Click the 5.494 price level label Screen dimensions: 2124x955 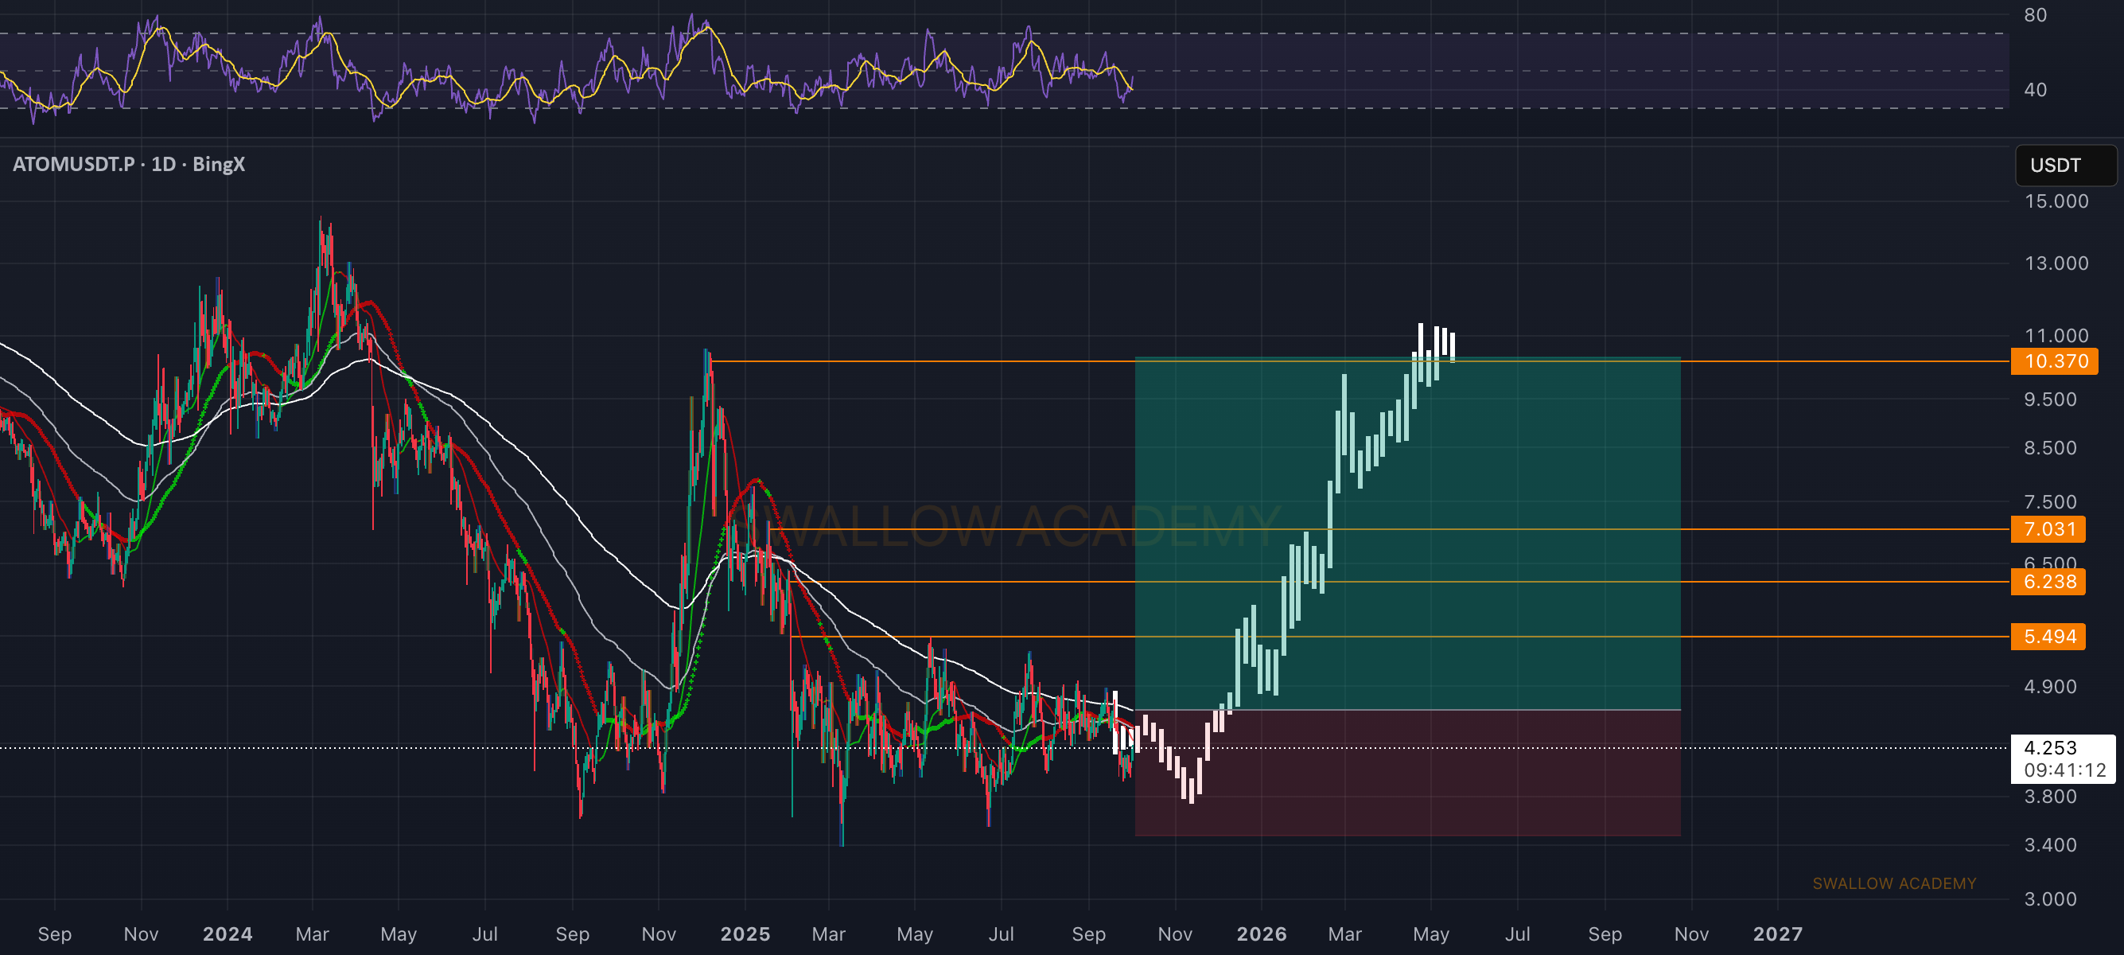2048,636
